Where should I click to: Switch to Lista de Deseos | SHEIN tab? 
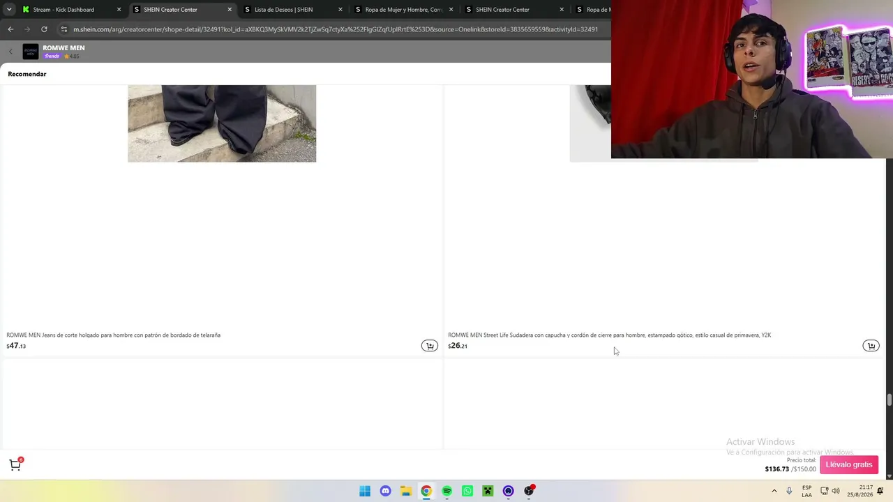293,10
